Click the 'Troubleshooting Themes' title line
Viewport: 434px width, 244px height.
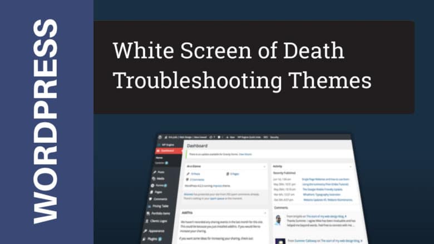[x=242, y=81]
